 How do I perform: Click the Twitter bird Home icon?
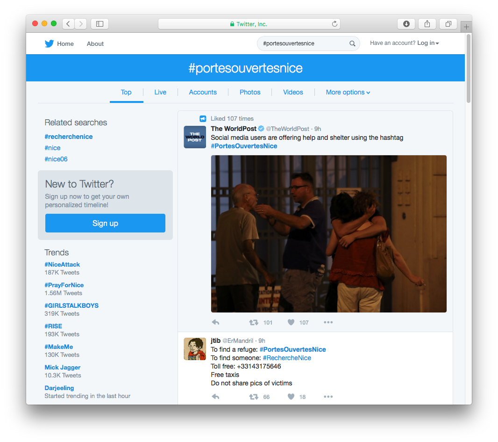coord(49,43)
